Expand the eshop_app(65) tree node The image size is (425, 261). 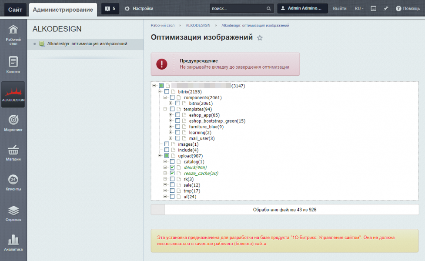pos(171,115)
